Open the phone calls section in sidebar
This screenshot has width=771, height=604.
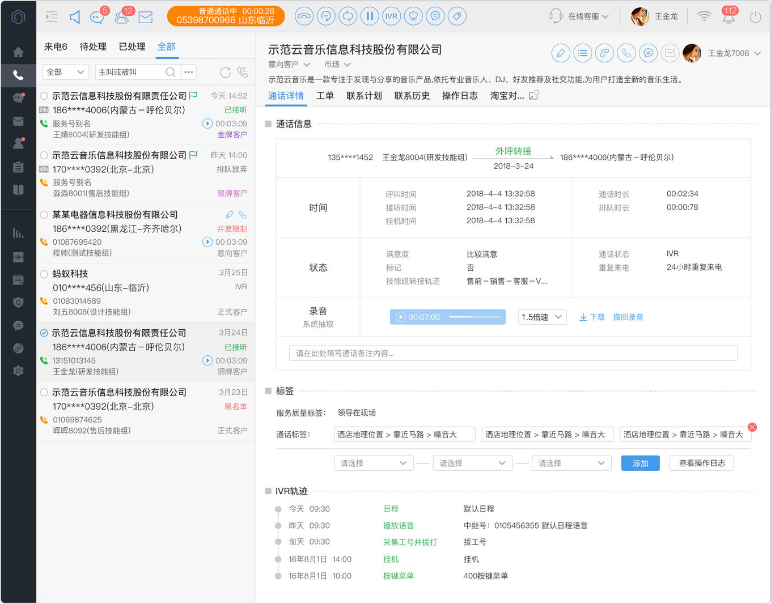(18, 75)
